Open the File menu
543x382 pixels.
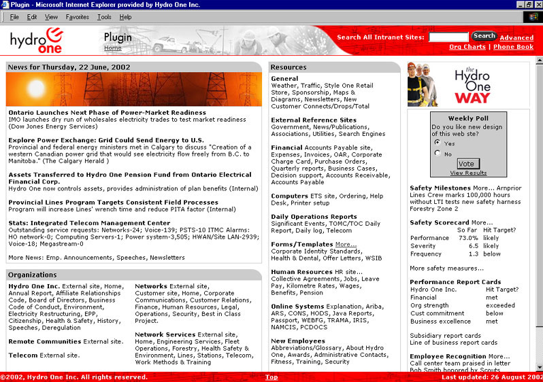click(x=14, y=17)
